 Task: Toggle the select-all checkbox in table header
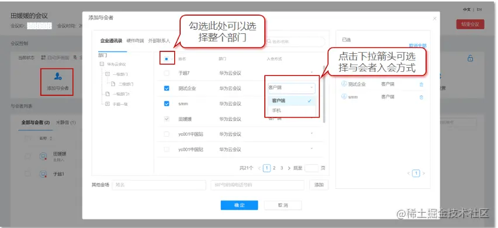point(167,58)
